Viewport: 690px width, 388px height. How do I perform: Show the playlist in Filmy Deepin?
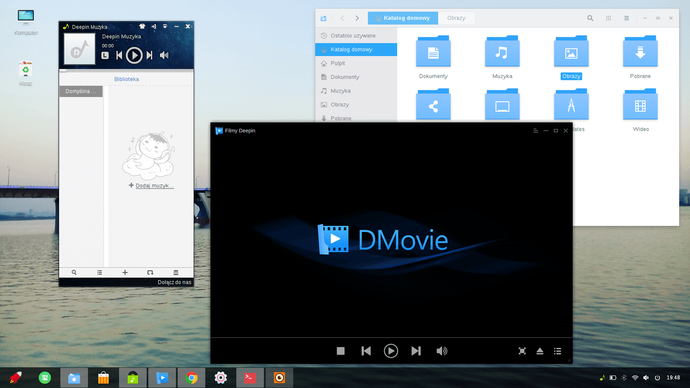tap(558, 351)
